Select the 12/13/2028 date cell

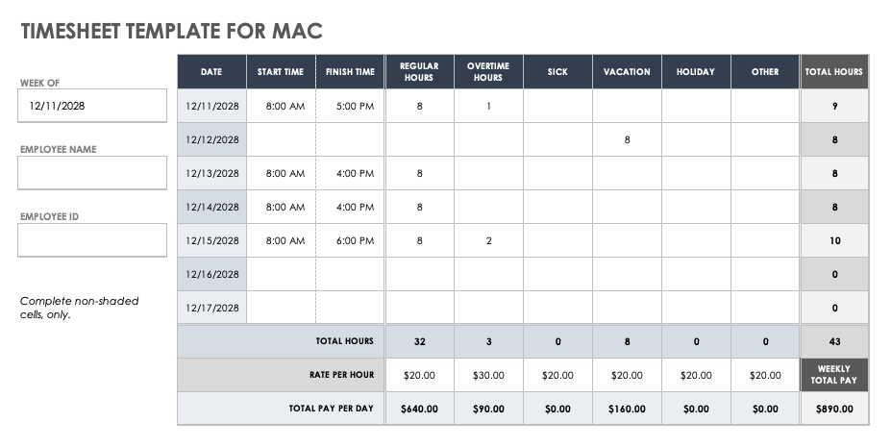[212, 174]
